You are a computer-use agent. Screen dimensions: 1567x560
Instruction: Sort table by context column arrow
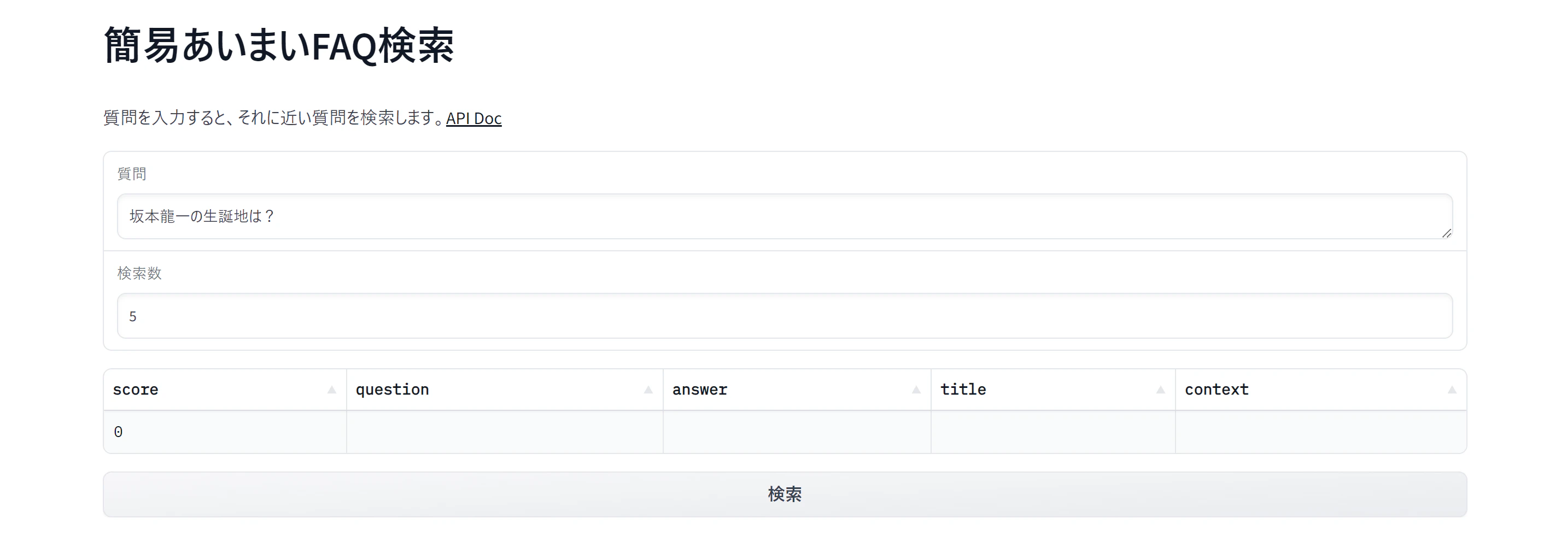1452,390
